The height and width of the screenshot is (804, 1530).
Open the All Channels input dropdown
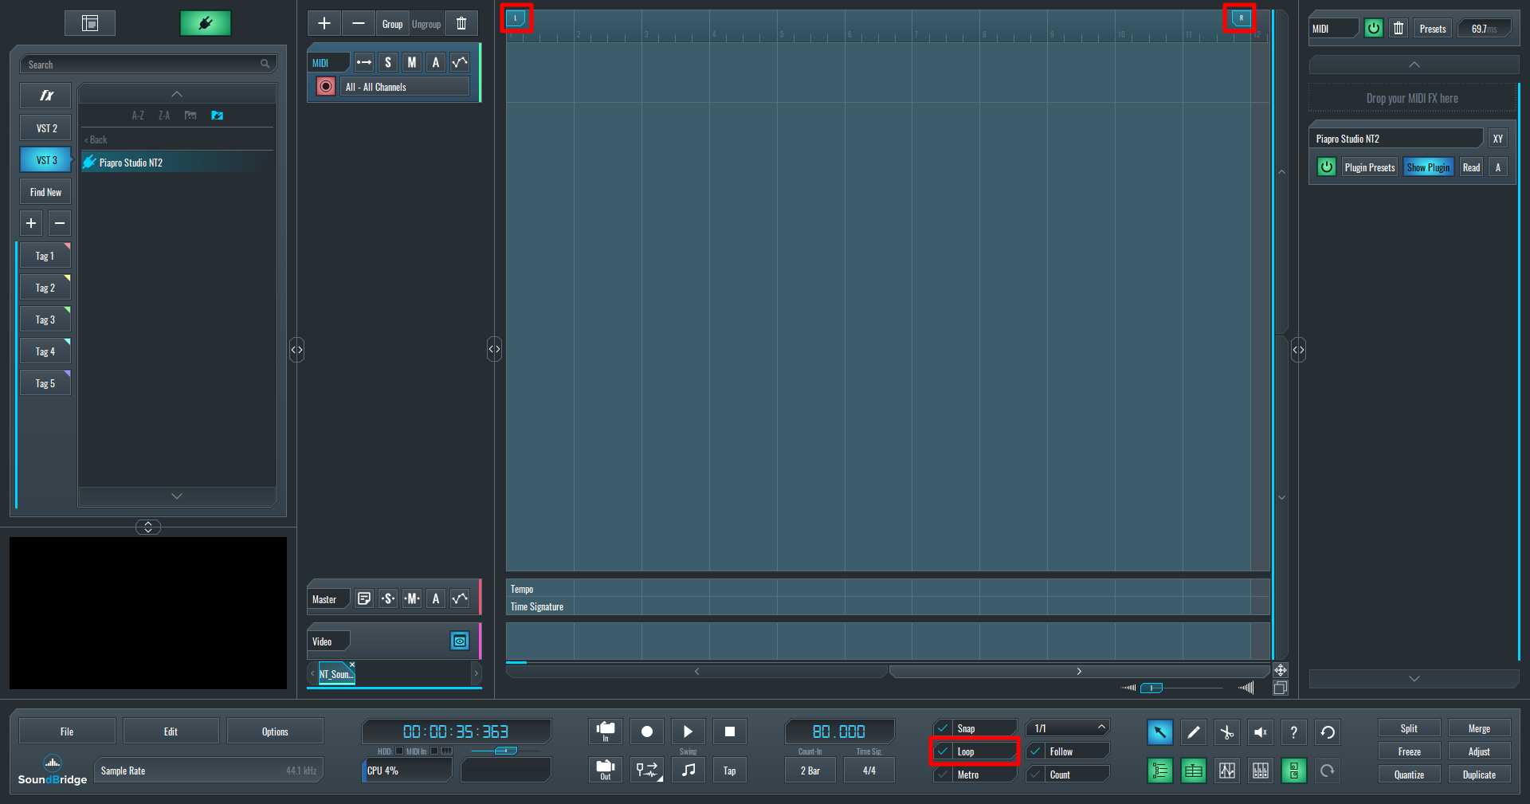[405, 87]
